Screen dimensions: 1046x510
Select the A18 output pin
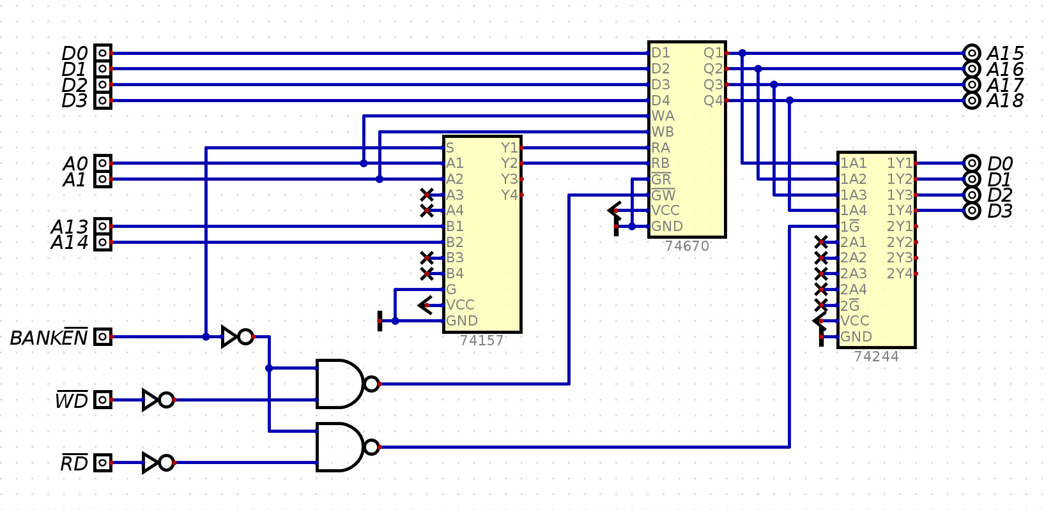tap(971, 100)
